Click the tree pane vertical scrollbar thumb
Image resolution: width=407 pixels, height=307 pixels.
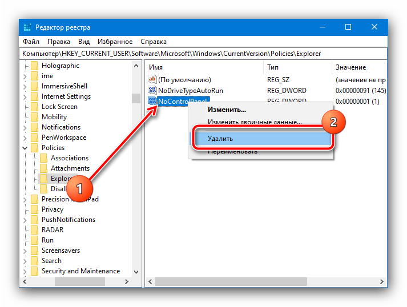136,98
